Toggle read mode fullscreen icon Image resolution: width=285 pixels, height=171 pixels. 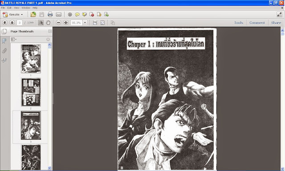279,14
